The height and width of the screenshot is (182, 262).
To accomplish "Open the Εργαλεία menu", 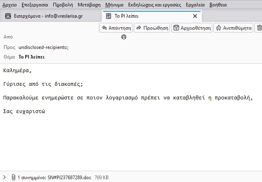I will [195, 5].
